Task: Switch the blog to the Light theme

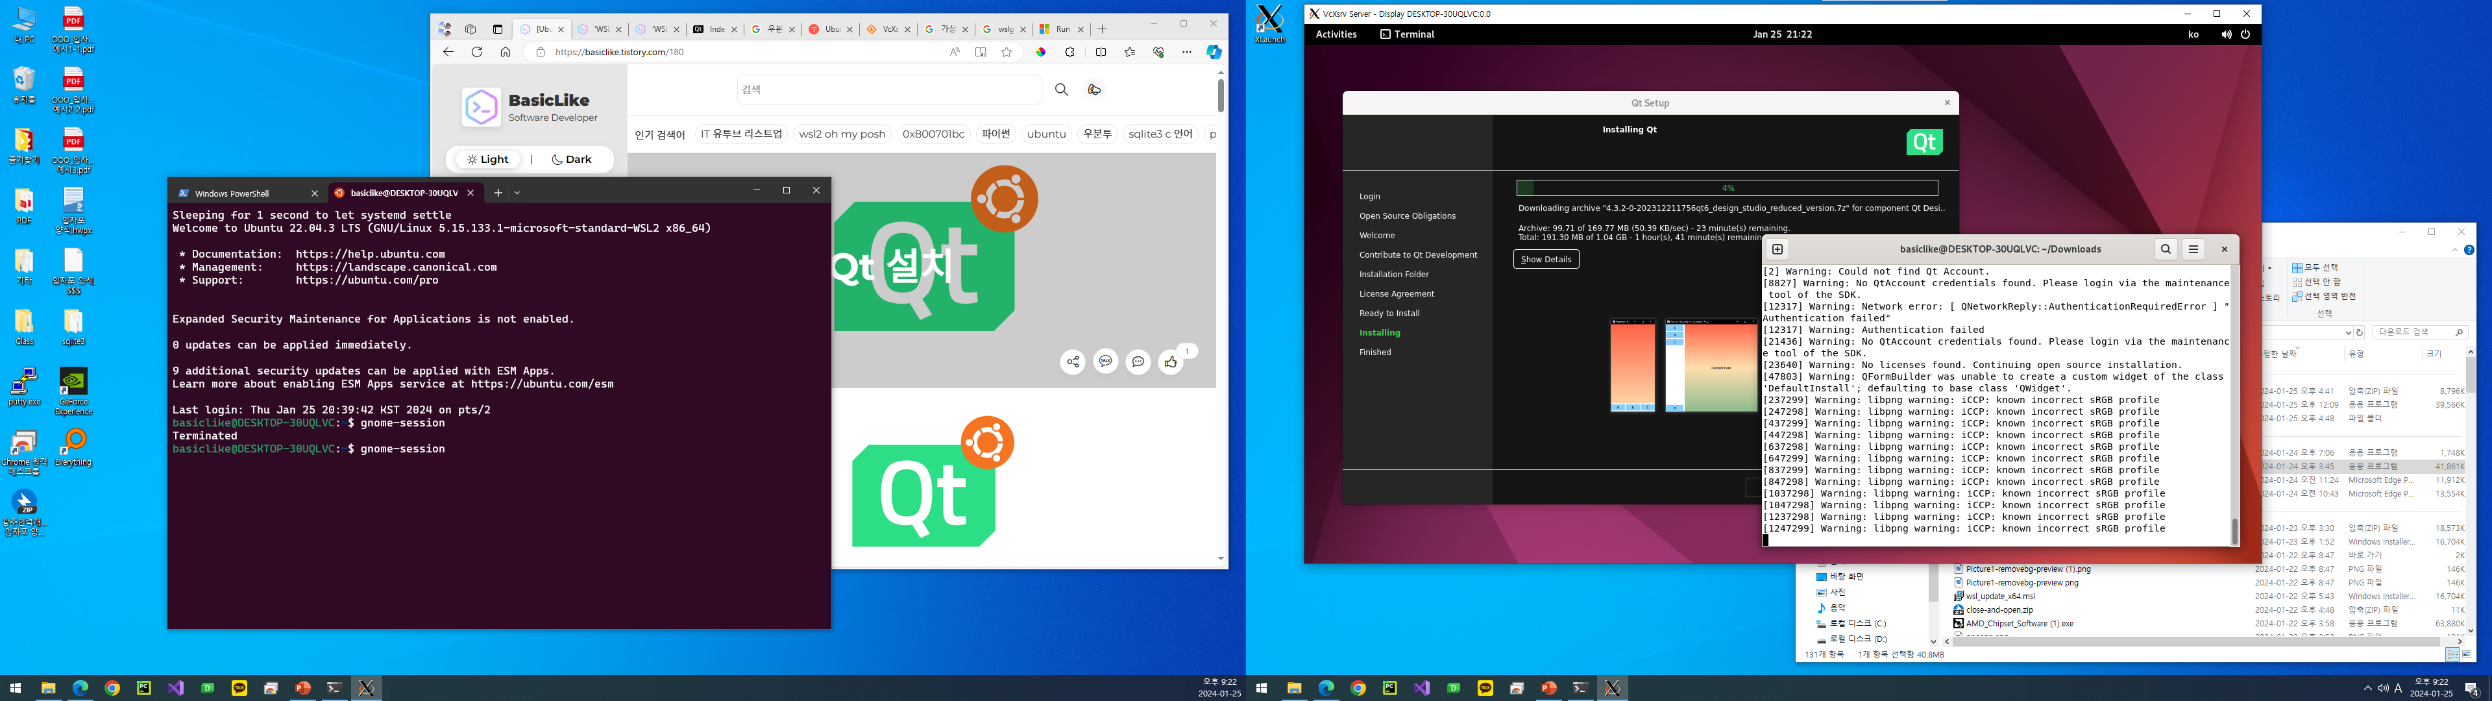Action: 487,160
